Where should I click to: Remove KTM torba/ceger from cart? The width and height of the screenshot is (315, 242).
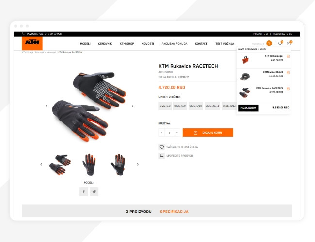(x=288, y=56)
